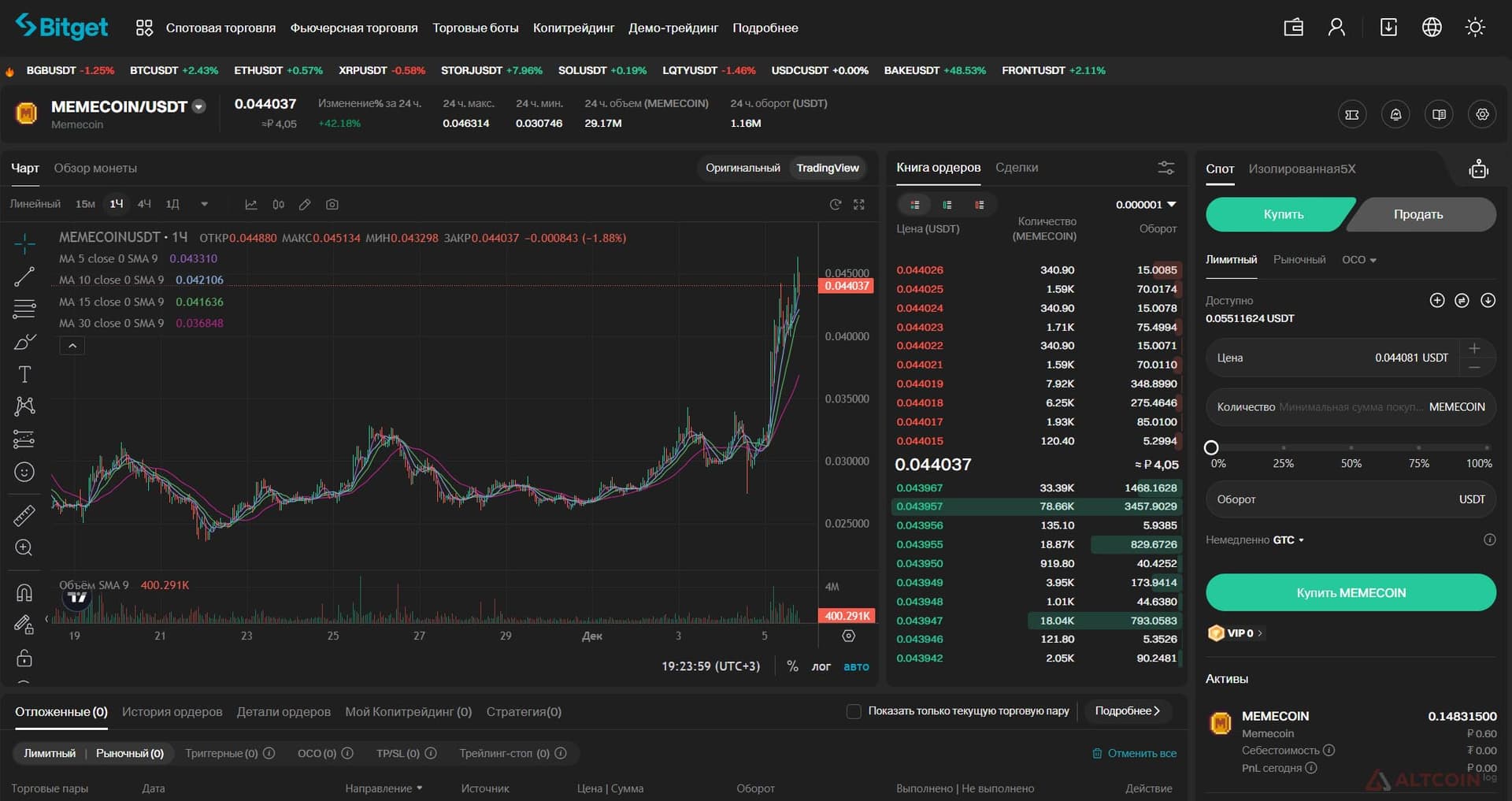Switch theme with the sun icon
1512x801 pixels.
[x=1475, y=28]
